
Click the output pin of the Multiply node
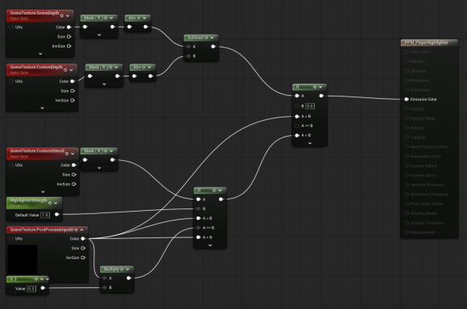[x=129, y=278]
